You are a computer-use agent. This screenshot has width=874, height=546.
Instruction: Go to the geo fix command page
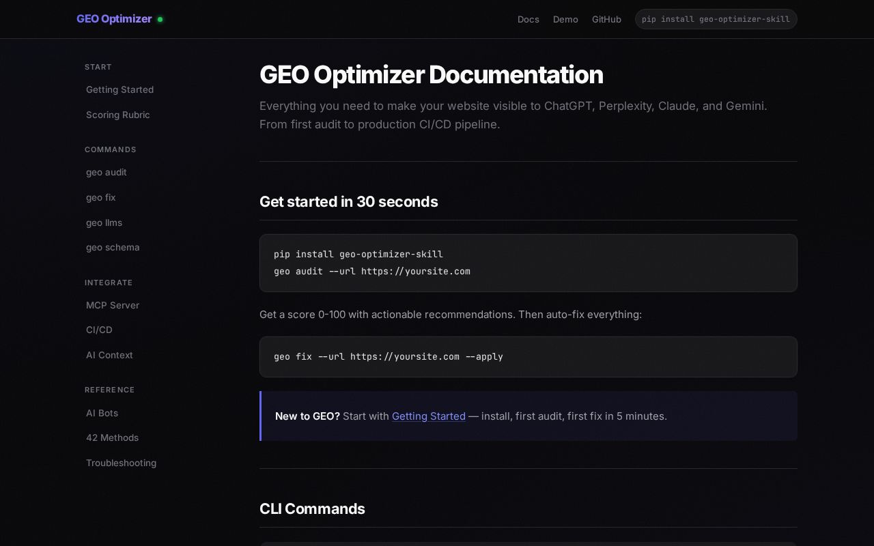coord(101,197)
